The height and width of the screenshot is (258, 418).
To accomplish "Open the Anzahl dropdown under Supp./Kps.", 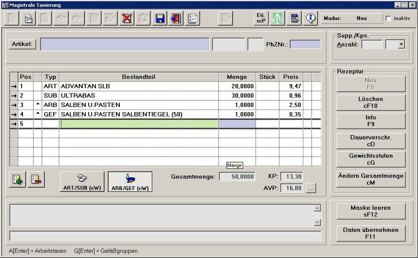I will 400,44.
